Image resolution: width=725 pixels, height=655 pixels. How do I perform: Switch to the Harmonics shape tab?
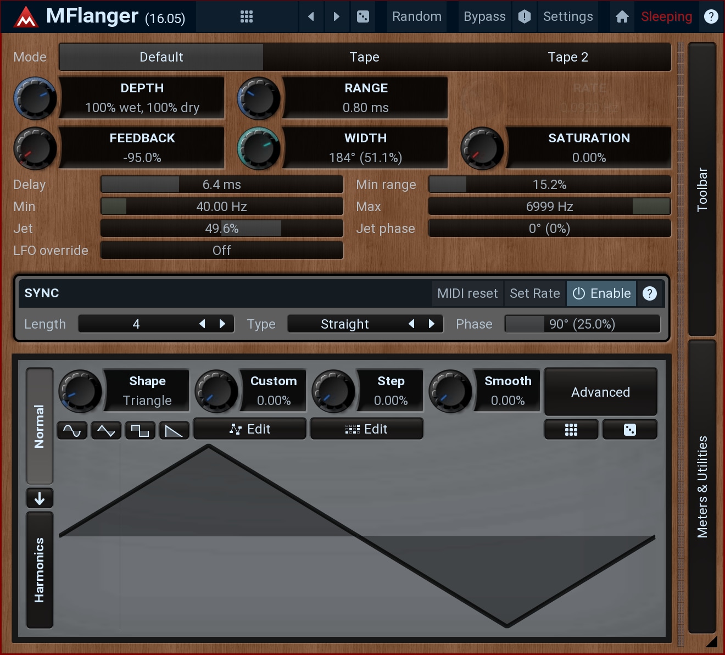(40, 570)
